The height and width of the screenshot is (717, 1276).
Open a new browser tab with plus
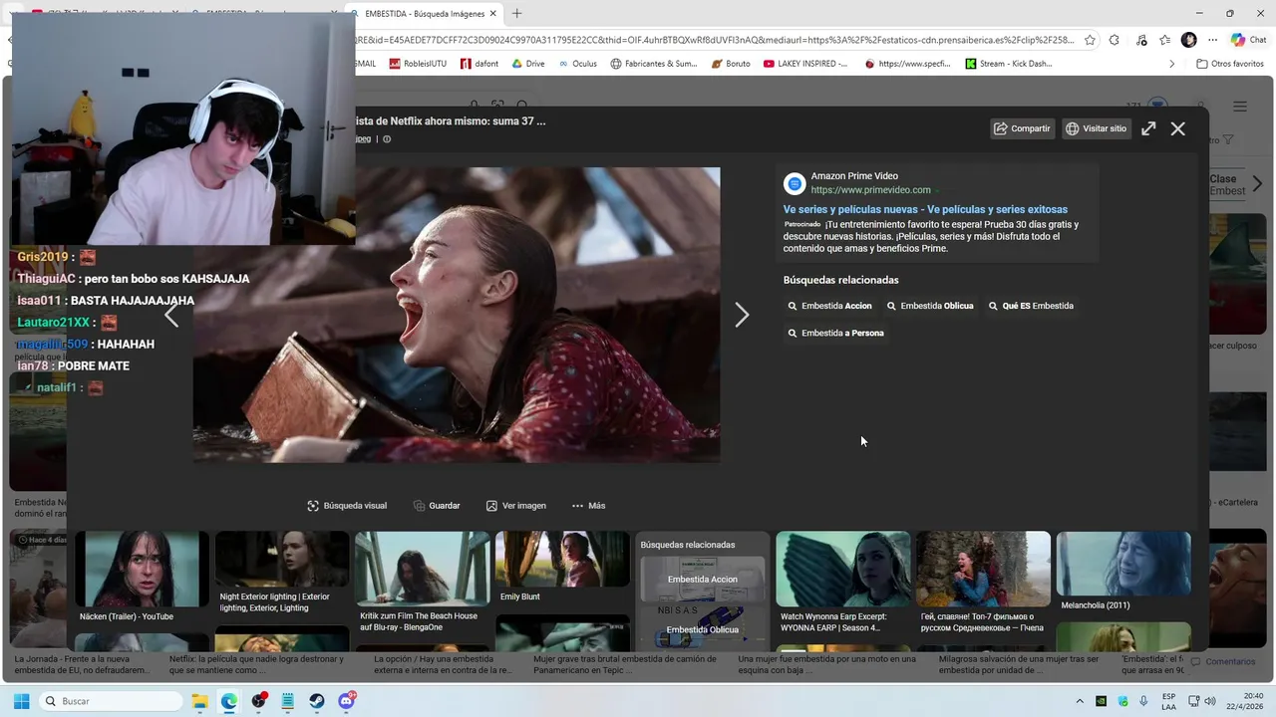(516, 14)
